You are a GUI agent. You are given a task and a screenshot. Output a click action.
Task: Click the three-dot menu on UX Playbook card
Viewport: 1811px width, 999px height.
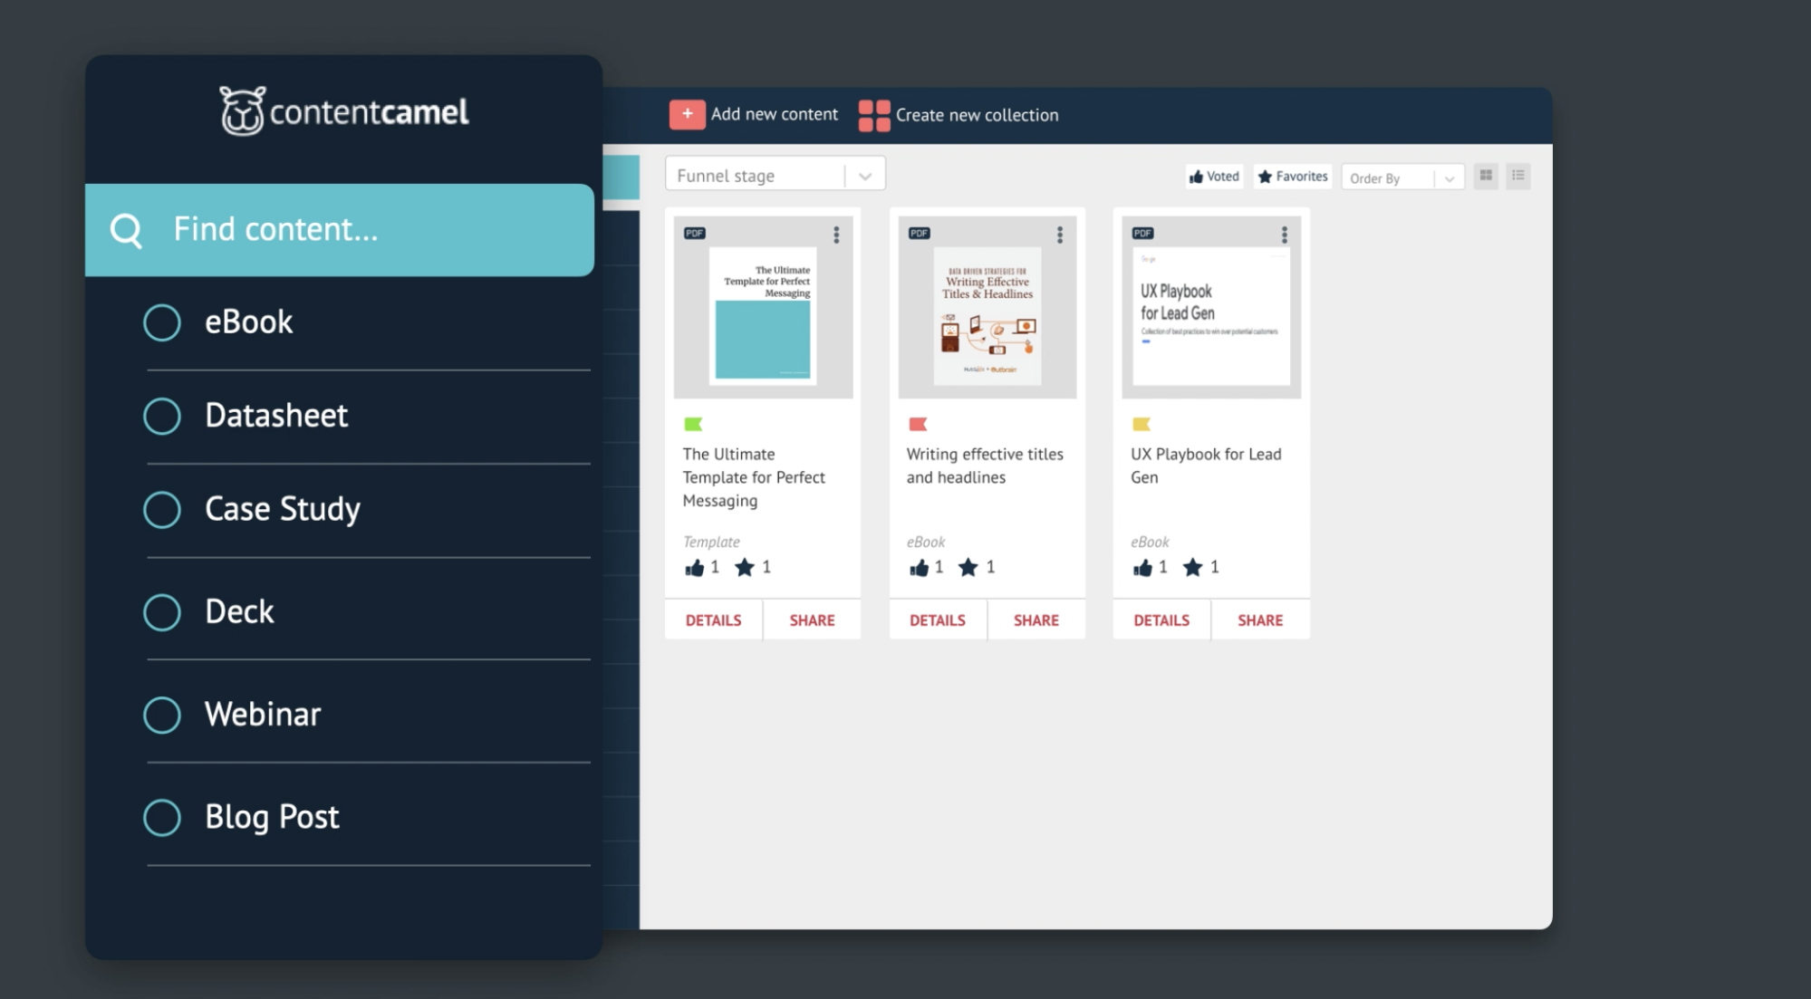pos(1285,235)
